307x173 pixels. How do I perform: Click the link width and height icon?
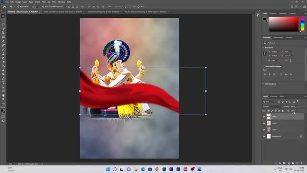tap(265, 53)
